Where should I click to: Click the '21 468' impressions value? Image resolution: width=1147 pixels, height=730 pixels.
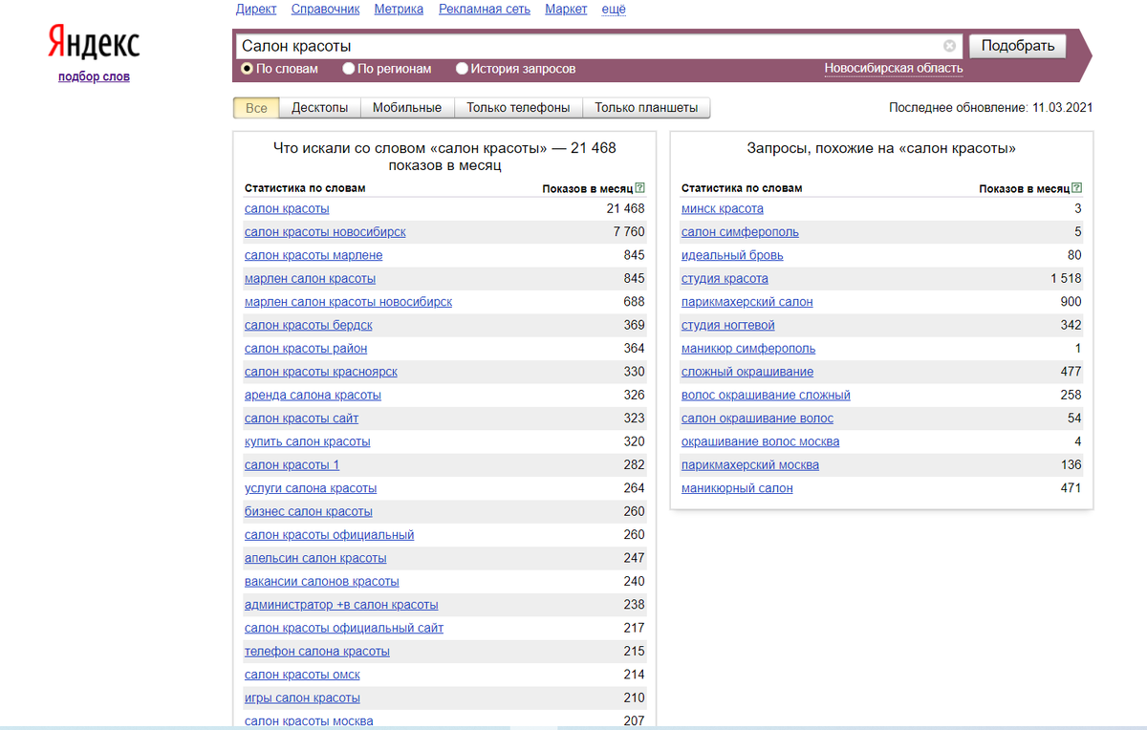pyautogui.click(x=625, y=208)
